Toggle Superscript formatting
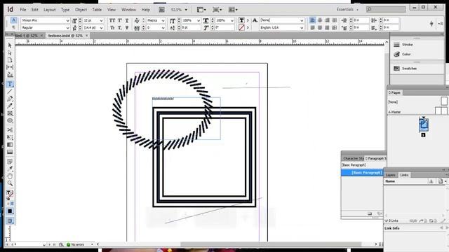This screenshot has width=449, height=252. [120, 20]
